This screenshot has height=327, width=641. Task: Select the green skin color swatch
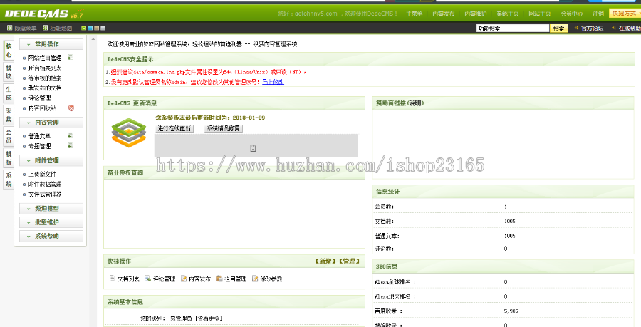84,28
